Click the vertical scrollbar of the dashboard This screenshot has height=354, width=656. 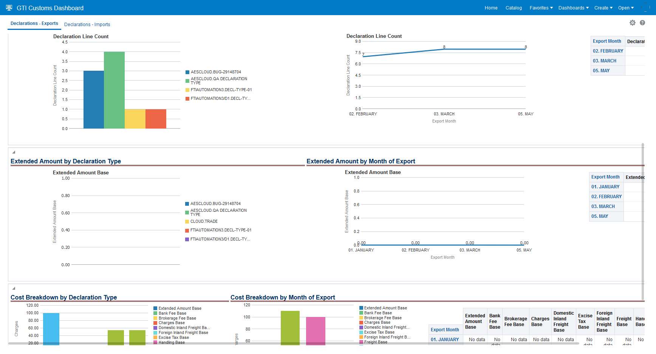[643, 221]
